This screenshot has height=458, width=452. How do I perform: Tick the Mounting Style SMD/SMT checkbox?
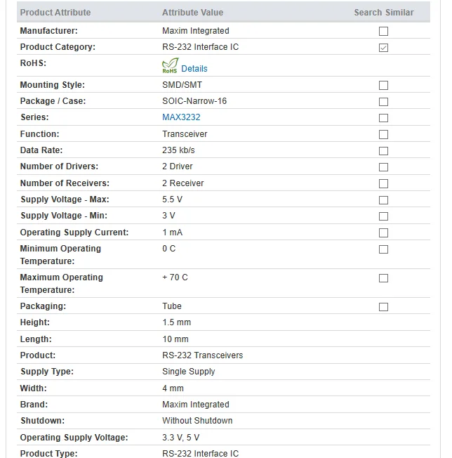coord(383,85)
